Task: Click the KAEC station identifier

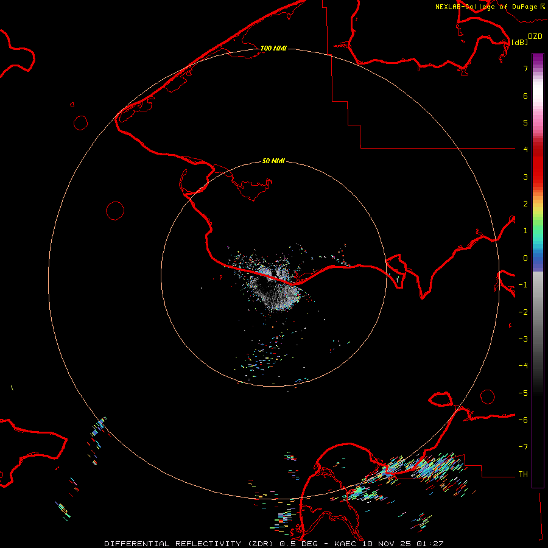Action: tap(346, 544)
